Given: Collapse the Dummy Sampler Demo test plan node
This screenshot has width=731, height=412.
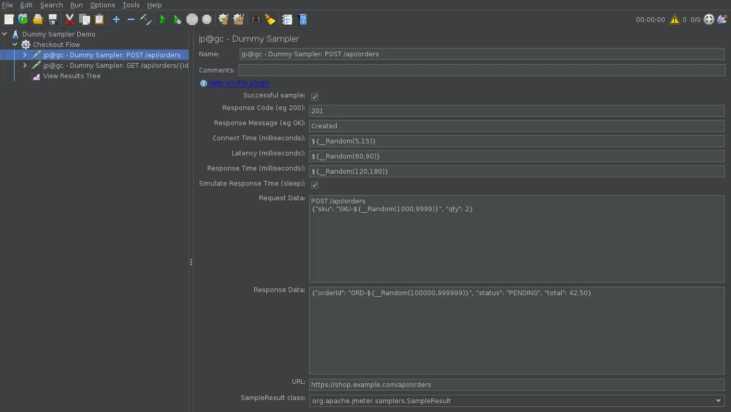Looking at the screenshot, I should (5, 34).
